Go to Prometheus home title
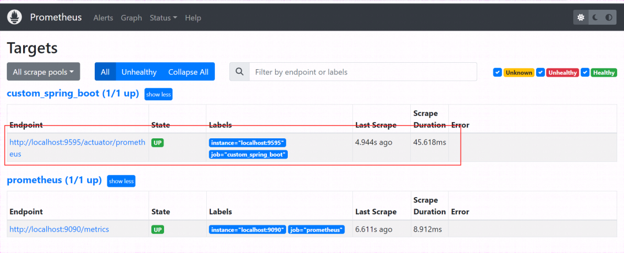624x253 pixels. point(55,17)
